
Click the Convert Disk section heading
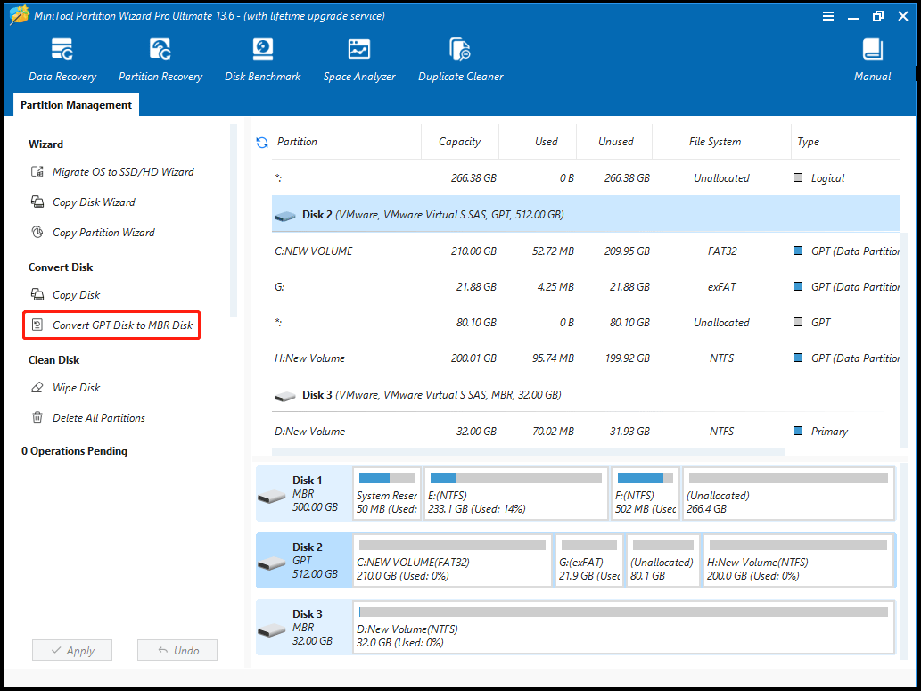[61, 267]
